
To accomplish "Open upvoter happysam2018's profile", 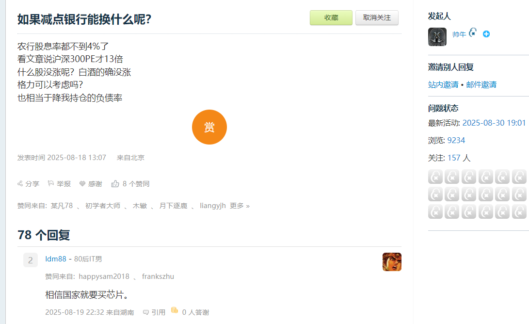I will coord(104,276).
